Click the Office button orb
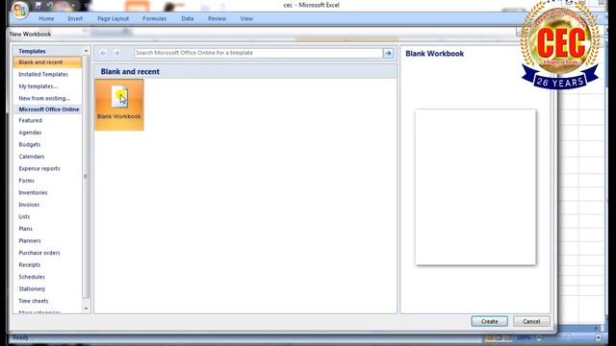616x346 pixels. pyautogui.click(x=19, y=10)
